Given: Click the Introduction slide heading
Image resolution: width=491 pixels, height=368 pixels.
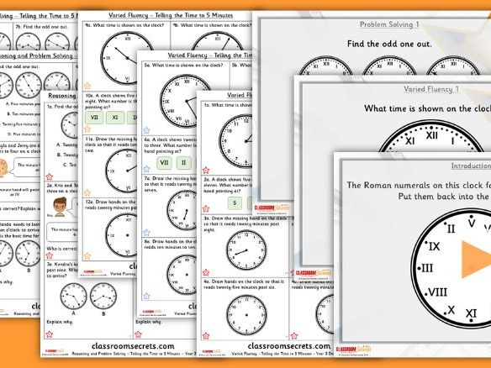Looking at the screenshot, I should [x=471, y=166].
